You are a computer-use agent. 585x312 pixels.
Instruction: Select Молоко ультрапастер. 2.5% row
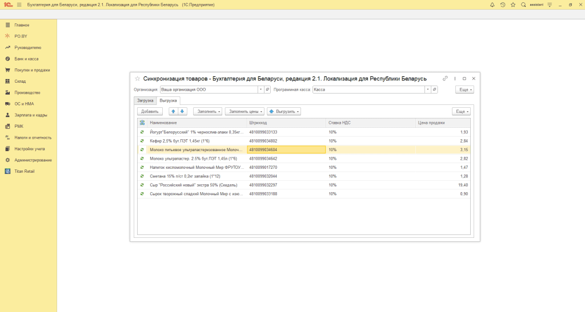(x=304, y=159)
